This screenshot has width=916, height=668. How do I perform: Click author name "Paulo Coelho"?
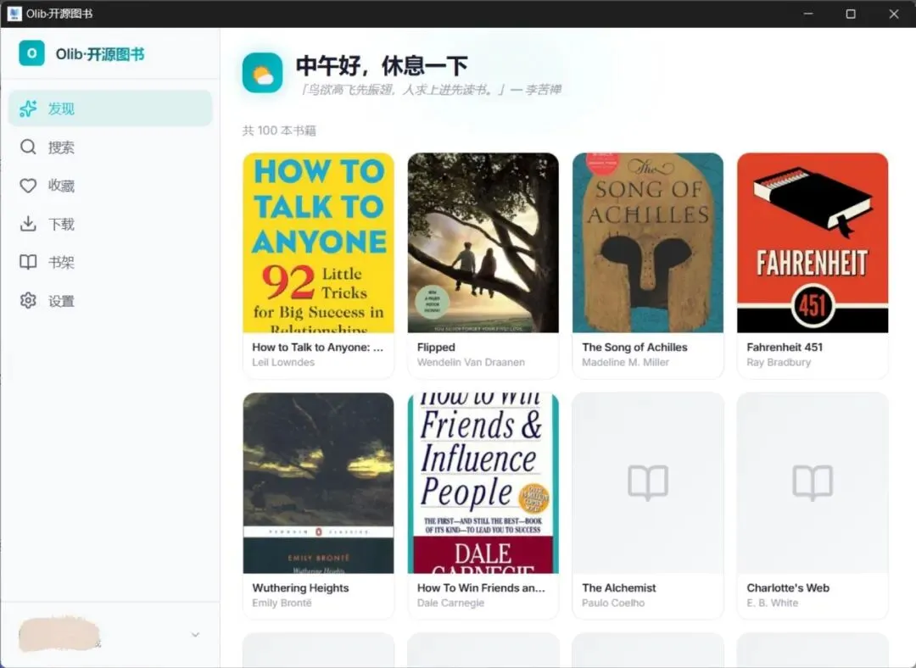tap(613, 603)
